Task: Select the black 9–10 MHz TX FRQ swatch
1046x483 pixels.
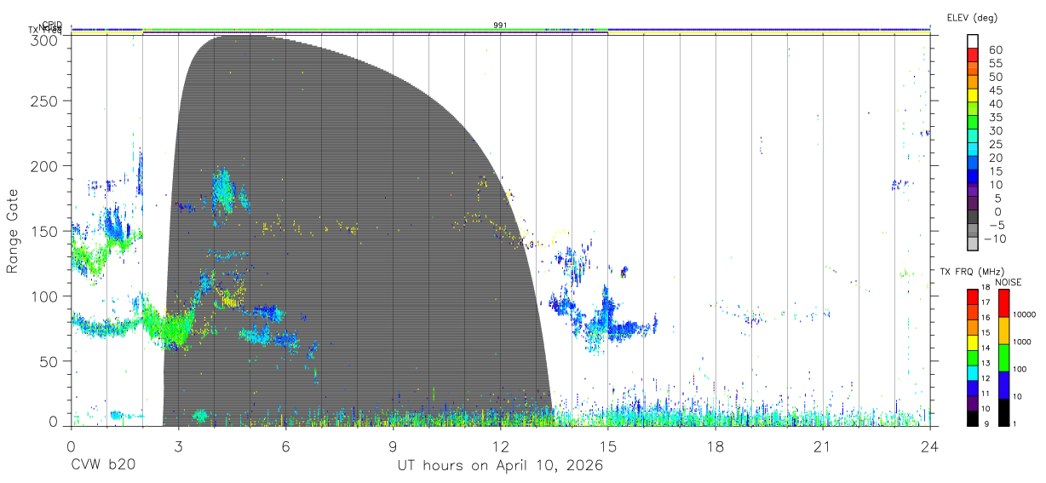Action: 972,417
